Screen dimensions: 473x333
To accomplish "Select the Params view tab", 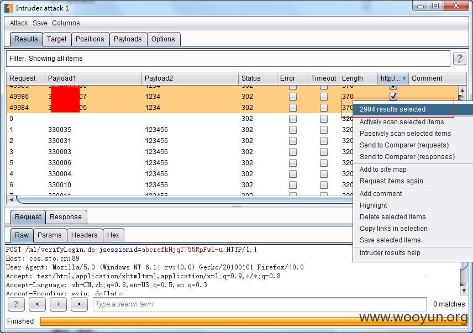I will (x=50, y=235).
